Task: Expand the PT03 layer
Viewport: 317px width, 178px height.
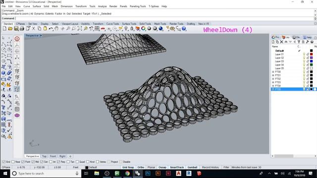Action: (x=273, y=82)
